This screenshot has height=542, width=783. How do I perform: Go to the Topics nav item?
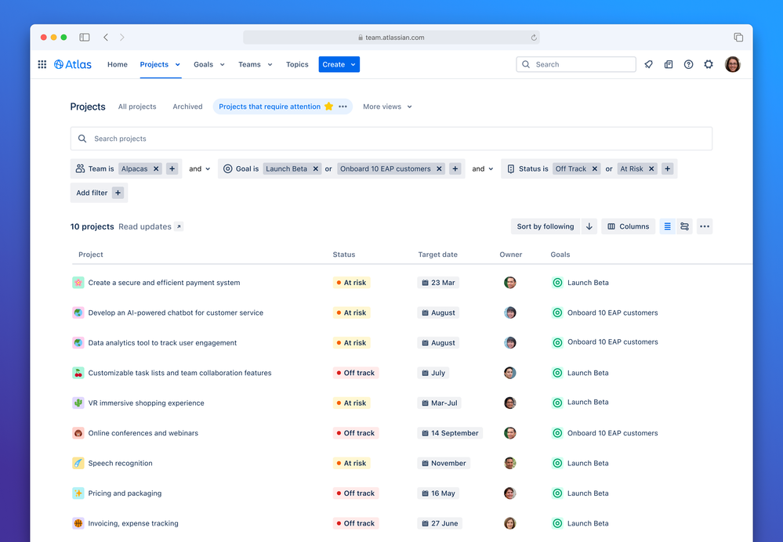click(297, 64)
